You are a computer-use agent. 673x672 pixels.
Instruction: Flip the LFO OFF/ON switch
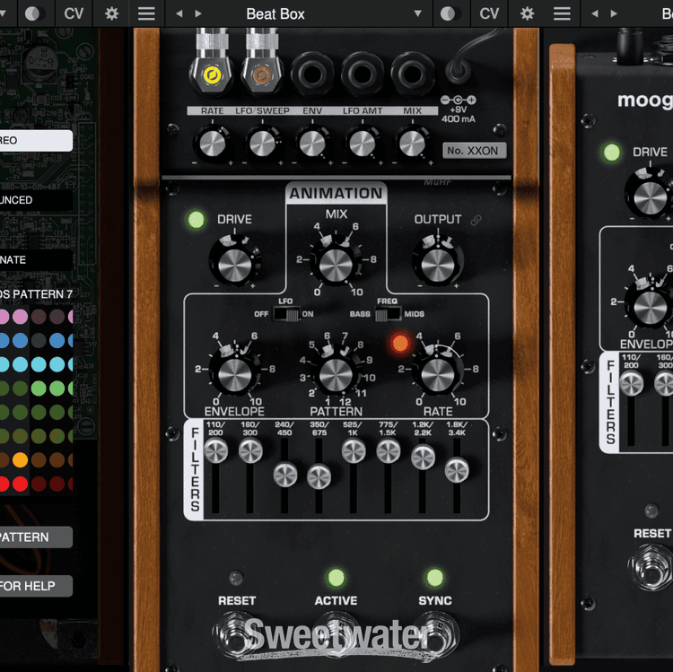click(287, 314)
